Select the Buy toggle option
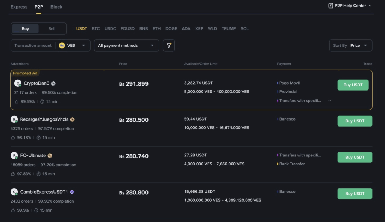The image size is (385, 222). click(25, 28)
